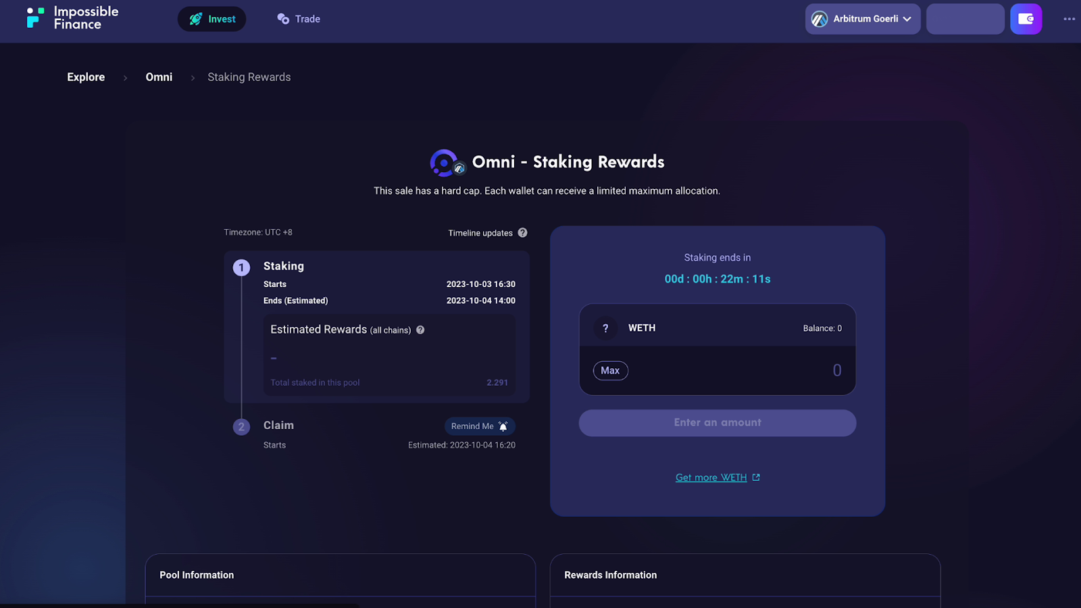Viewport: 1081px width, 608px height.
Task: Click the staking end date 2023-10-04 14:00
Action: [481, 301]
